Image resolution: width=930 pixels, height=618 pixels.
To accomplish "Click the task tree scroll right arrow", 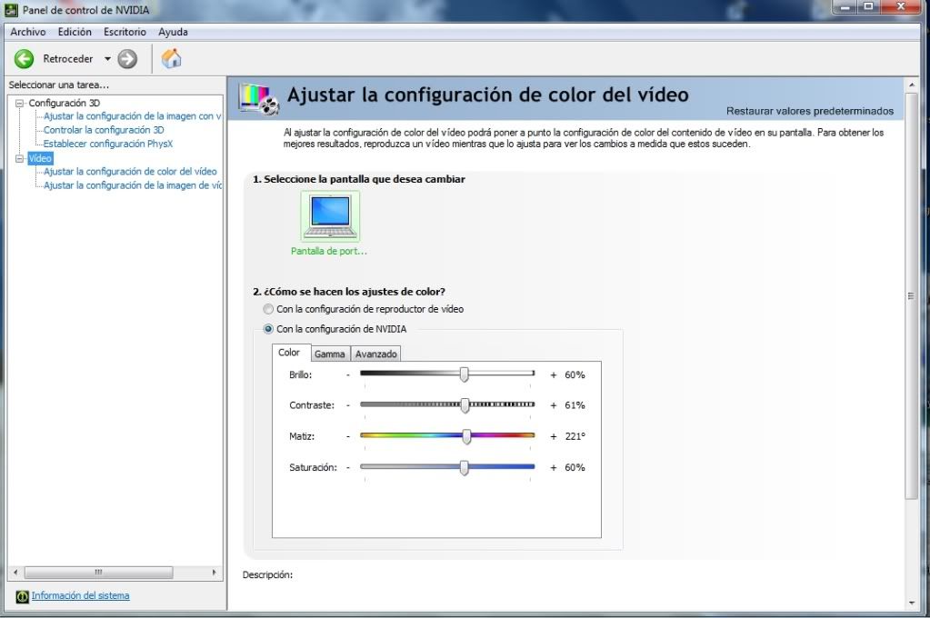I will 215,573.
